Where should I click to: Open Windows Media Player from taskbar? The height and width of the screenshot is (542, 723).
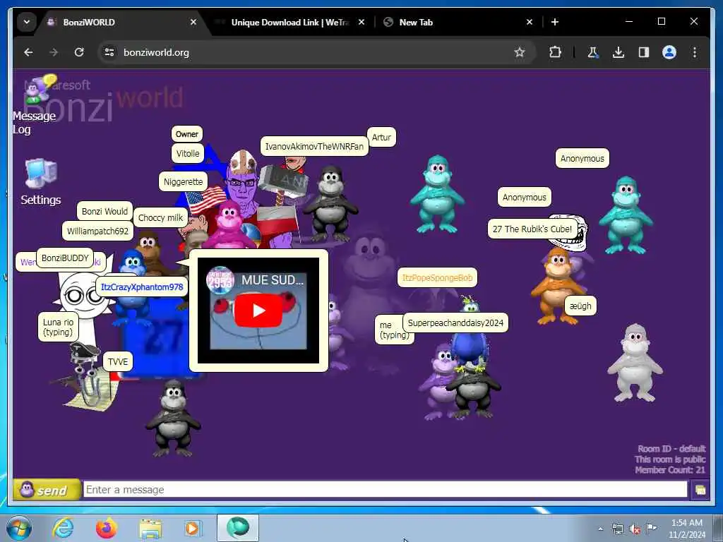[x=192, y=528]
